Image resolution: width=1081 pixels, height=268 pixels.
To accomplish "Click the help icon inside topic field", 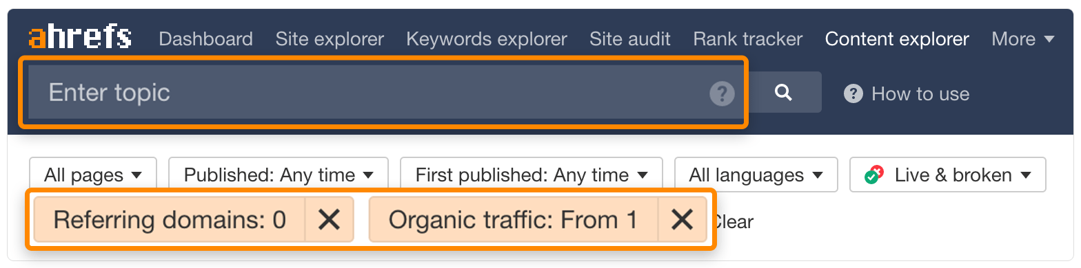I will coord(722,93).
